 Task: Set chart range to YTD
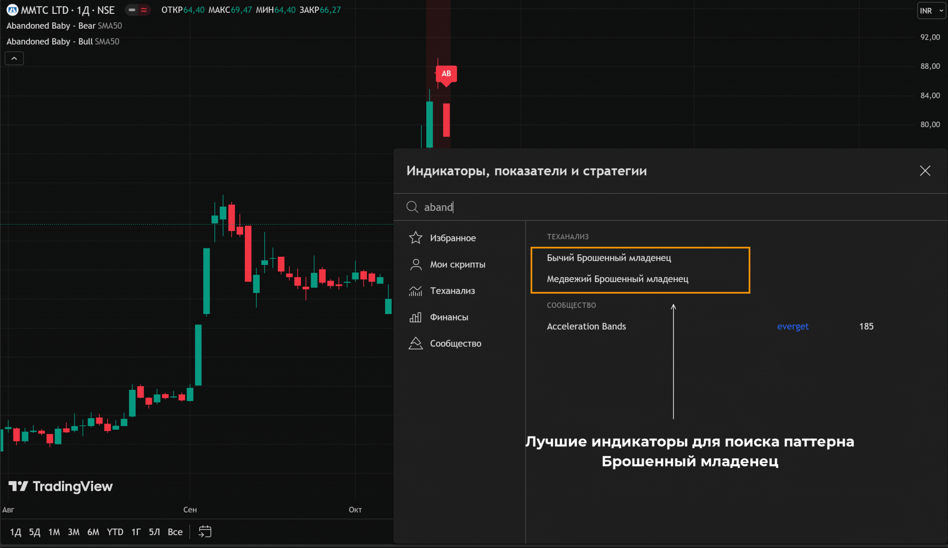pyautogui.click(x=115, y=532)
